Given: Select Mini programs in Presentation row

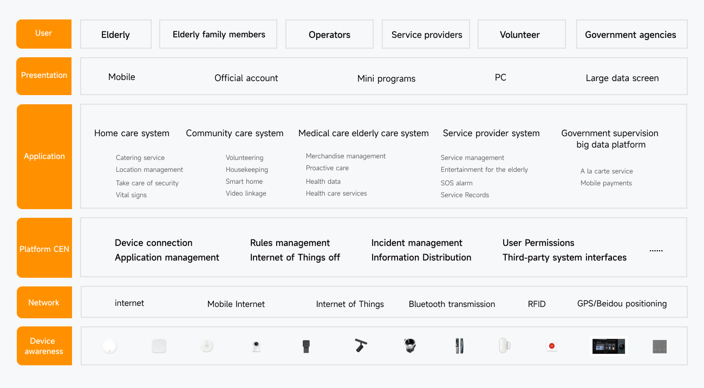Looking at the screenshot, I should (x=386, y=78).
